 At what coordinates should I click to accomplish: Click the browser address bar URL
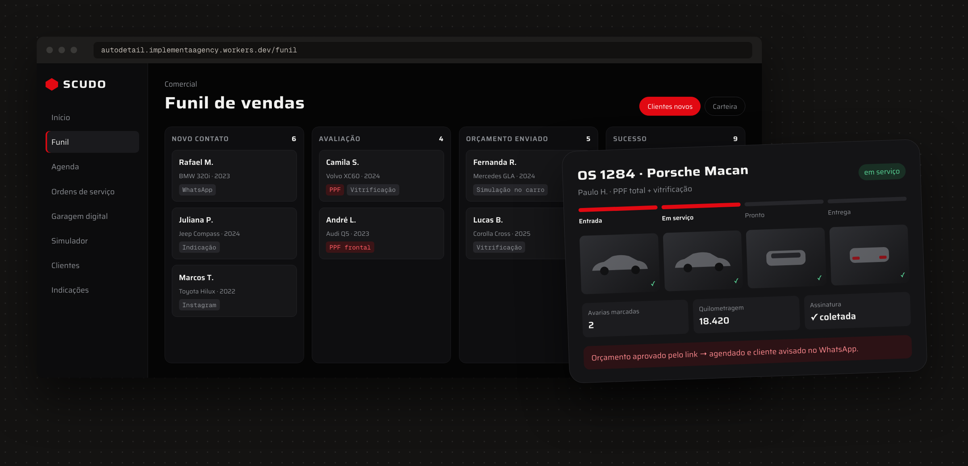pos(199,50)
